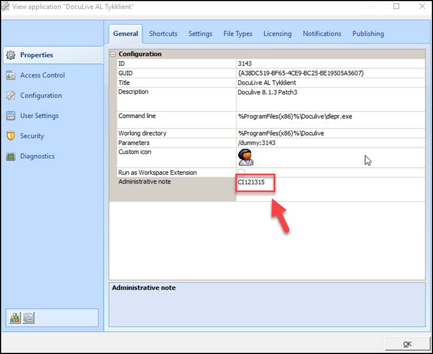Switch to the File Types tab

(238, 34)
